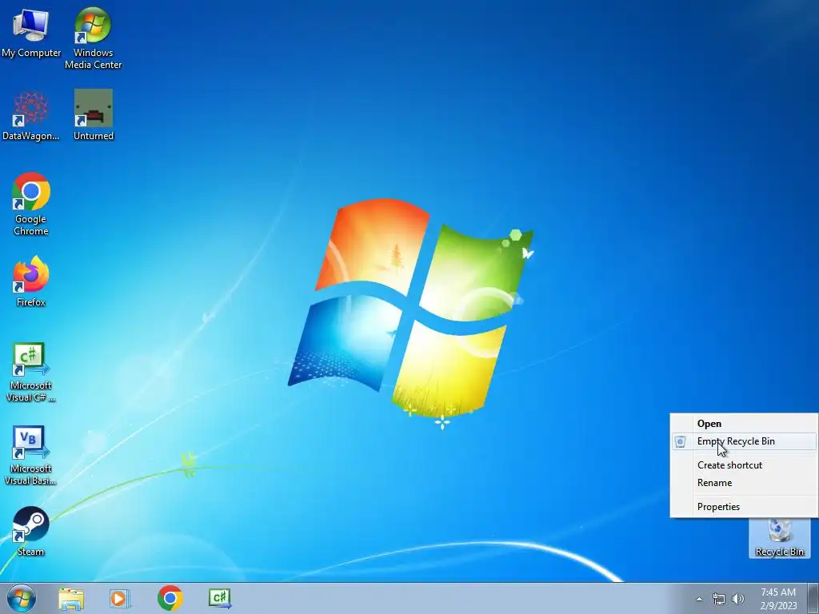Select the Recycle Bin desktop icon

coord(779,538)
